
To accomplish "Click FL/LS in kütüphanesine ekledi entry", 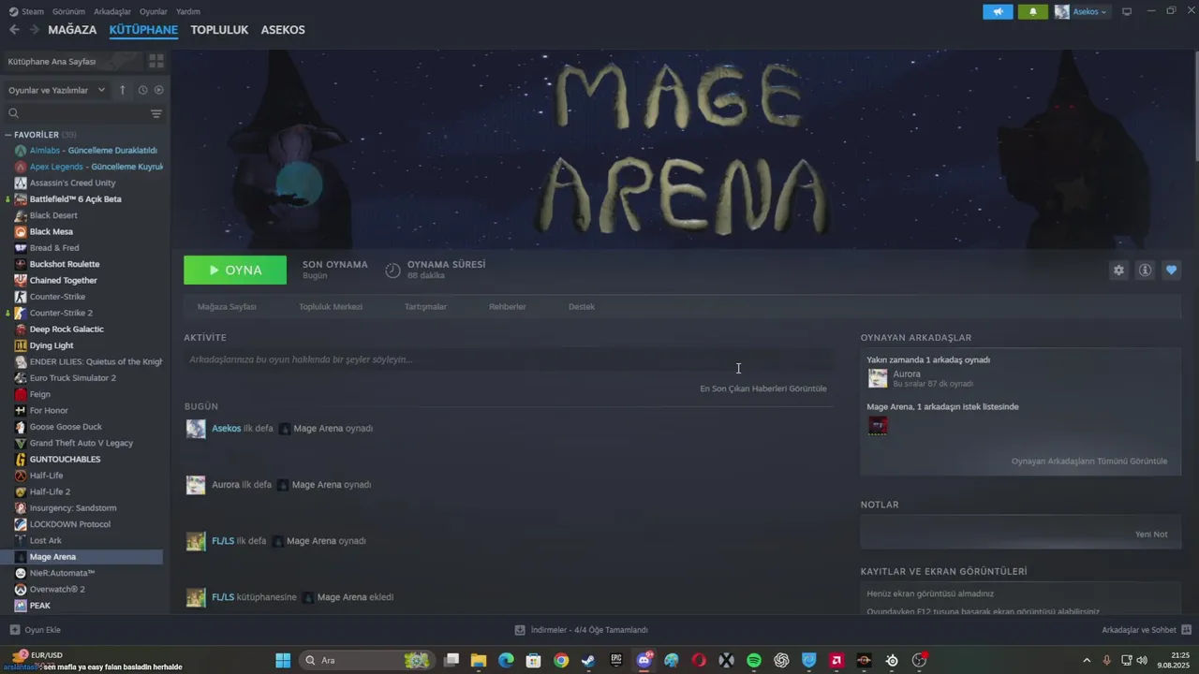I will pos(223,597).
